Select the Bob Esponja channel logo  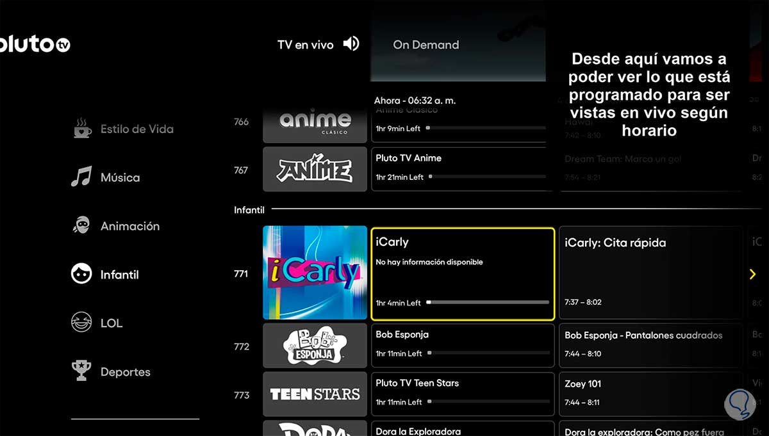tap(315, 346)
